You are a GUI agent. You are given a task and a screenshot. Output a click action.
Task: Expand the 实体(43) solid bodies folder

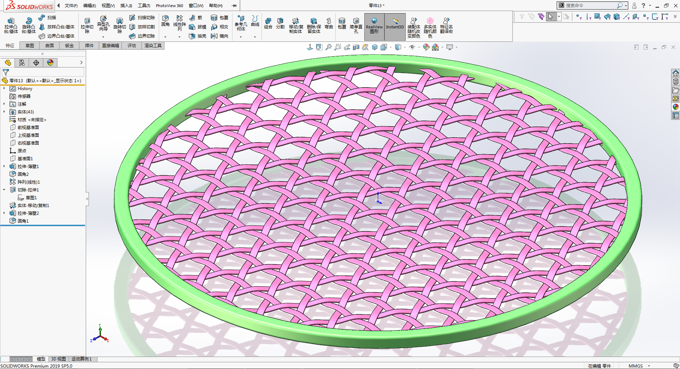4,112
